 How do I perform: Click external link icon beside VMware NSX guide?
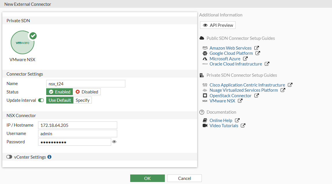tap(240, 101)
